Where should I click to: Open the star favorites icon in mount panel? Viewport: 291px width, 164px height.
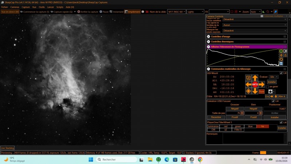coord(270,91)
